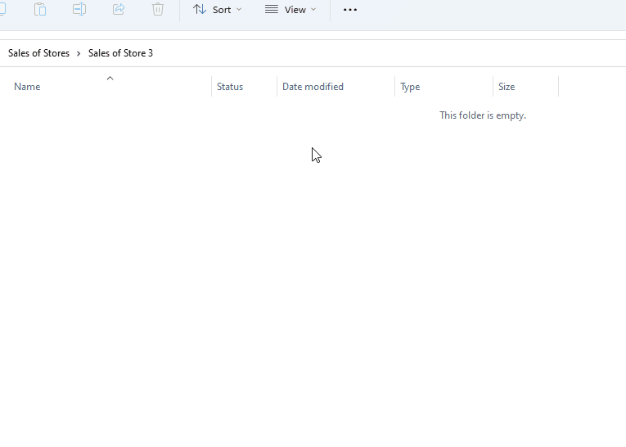Click the Paste icon in toolbar
The height and width of the screenshot is (447, 626).
coord(40,10)
